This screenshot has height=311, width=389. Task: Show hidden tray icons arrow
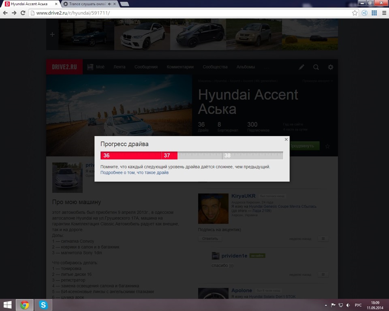[x=326, y=305]
